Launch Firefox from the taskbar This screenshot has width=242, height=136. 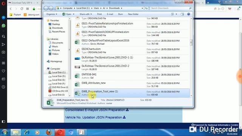(x=49, y=132)
